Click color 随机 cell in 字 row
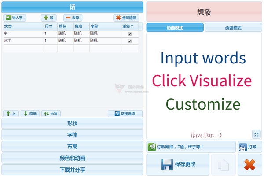The height and width of the screenshot is (177, 264). (66, 34)
